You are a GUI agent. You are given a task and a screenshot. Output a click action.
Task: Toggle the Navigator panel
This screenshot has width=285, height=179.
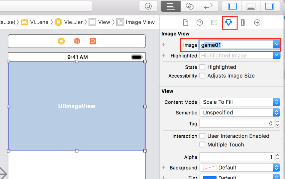[232, 6]
